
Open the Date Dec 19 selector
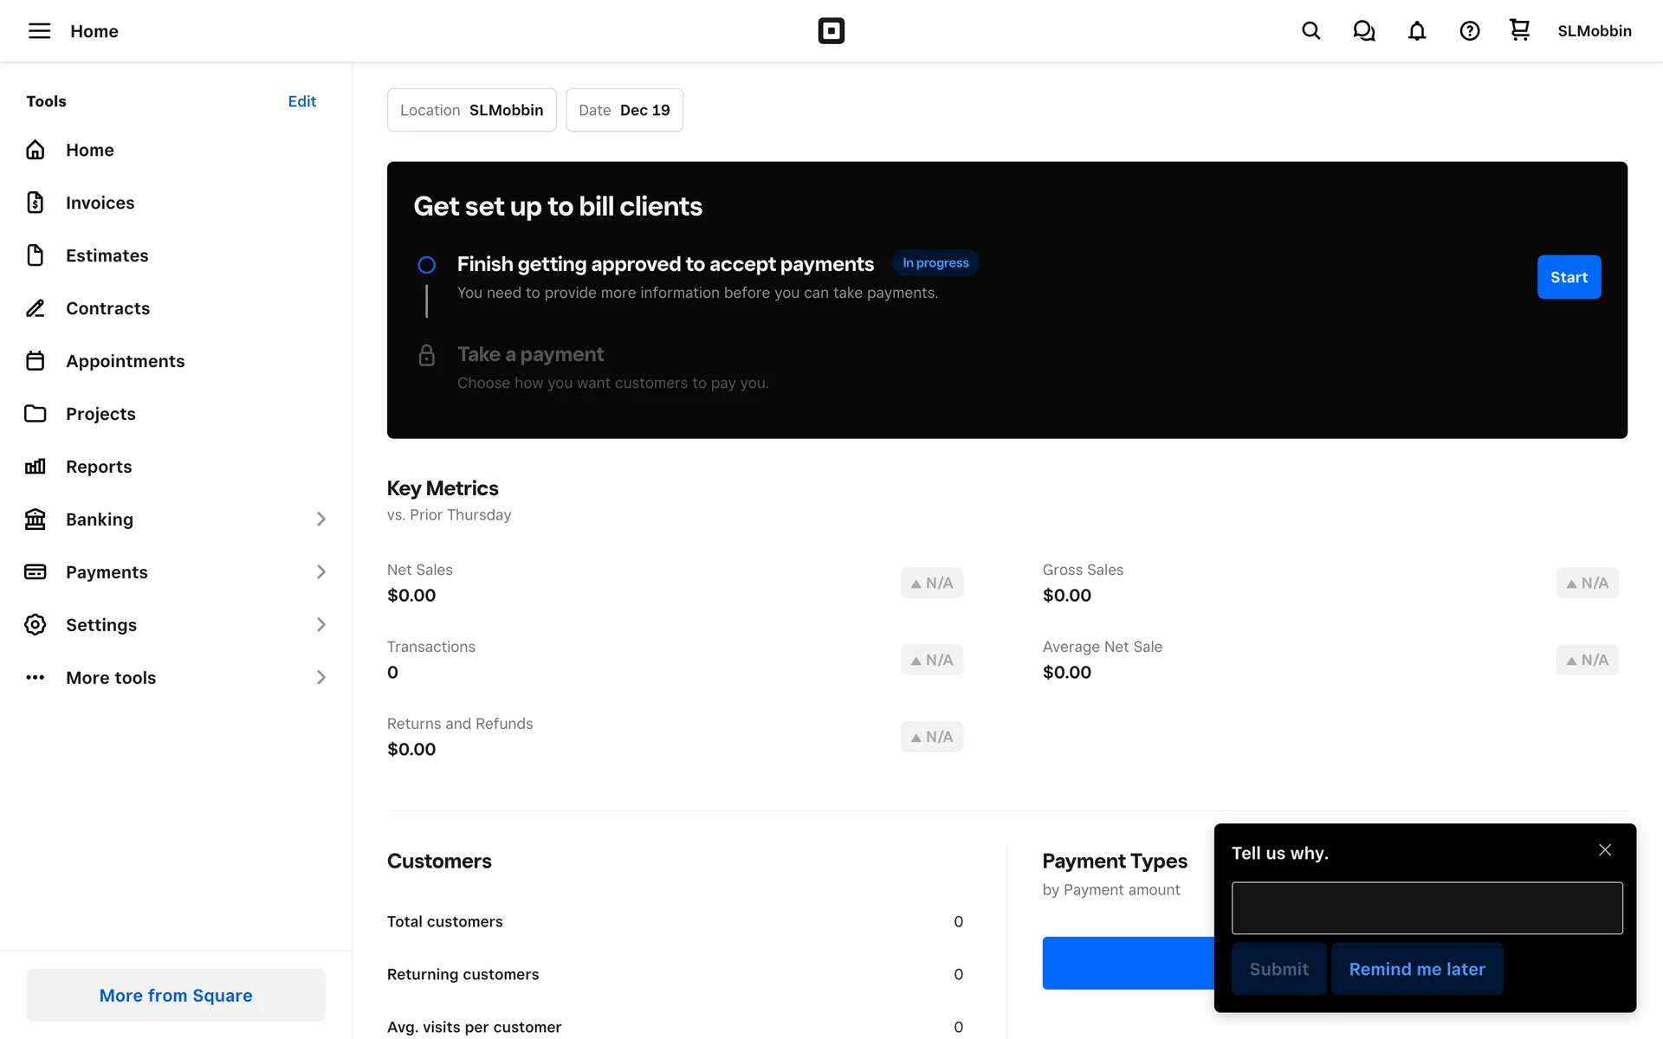coord(624,110)
